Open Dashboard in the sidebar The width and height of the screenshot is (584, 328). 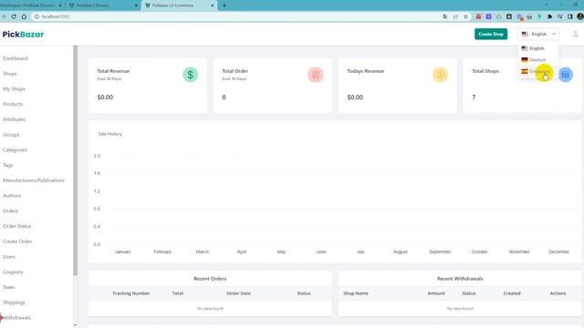click(16, 58)
